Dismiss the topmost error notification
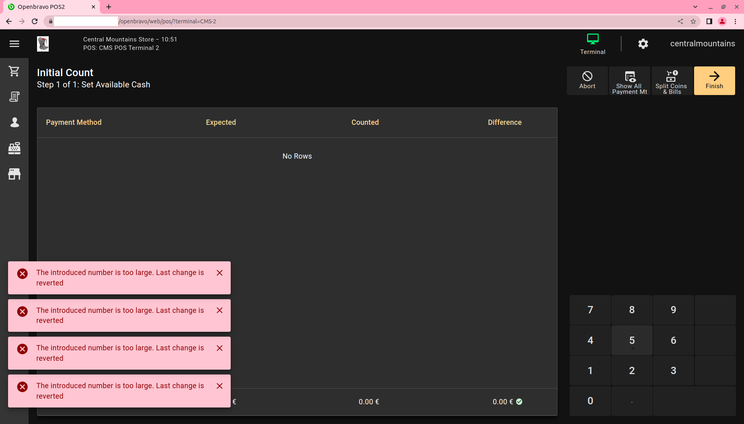744x424 pixels. 219,273
